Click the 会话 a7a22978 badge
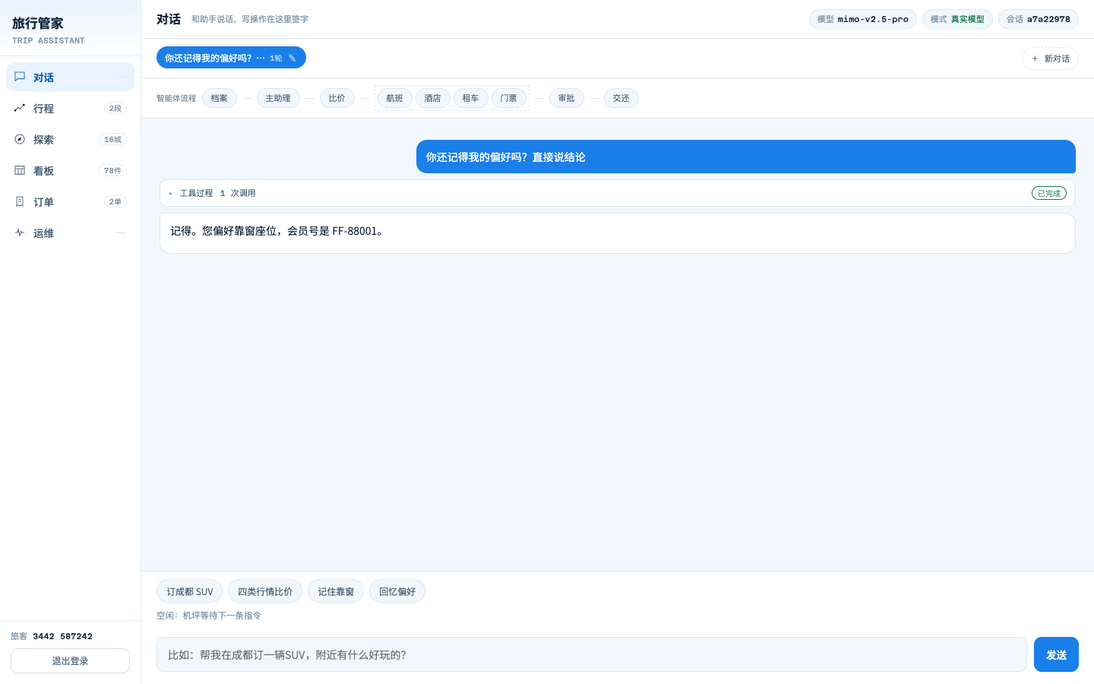 click(x=1039, y=19)
